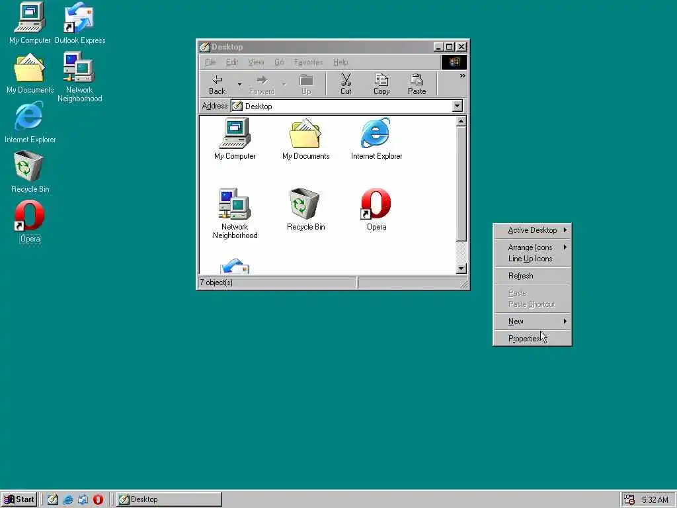Select Opera shortcut in Desktop window
677x508 pixels.
(376, 210)
